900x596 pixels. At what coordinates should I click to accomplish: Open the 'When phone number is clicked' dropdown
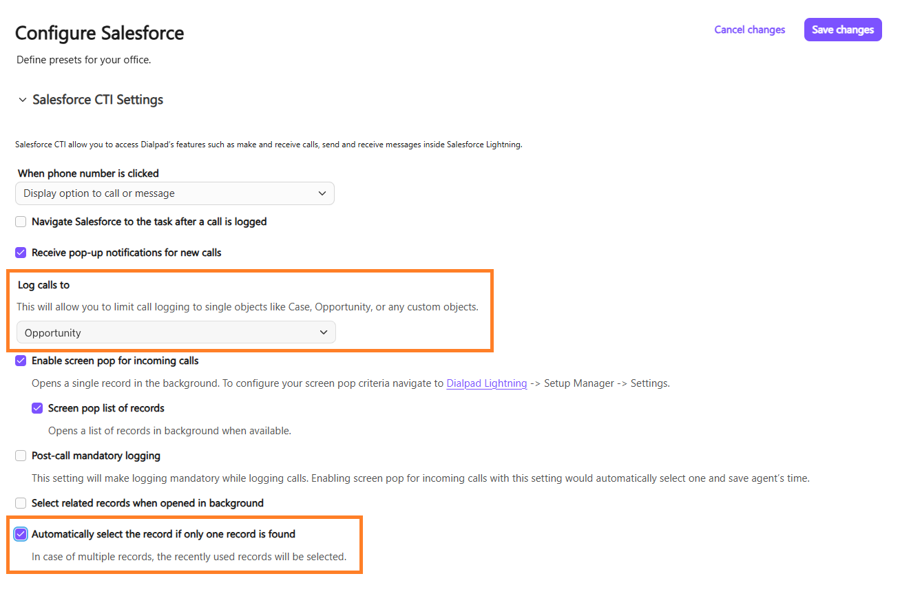point(175,193)
